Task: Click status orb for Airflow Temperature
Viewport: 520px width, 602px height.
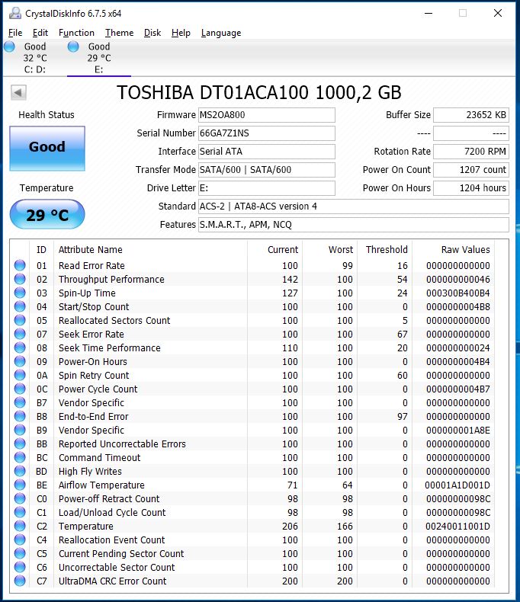Action: coord(20,485)
